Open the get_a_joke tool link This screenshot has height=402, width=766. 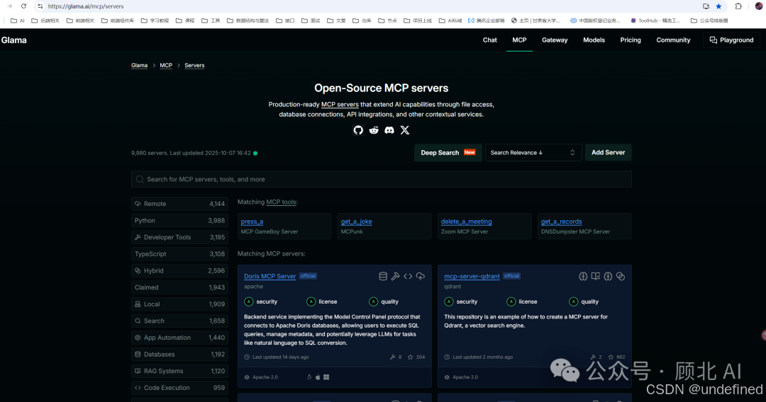(x=356, y=222)
